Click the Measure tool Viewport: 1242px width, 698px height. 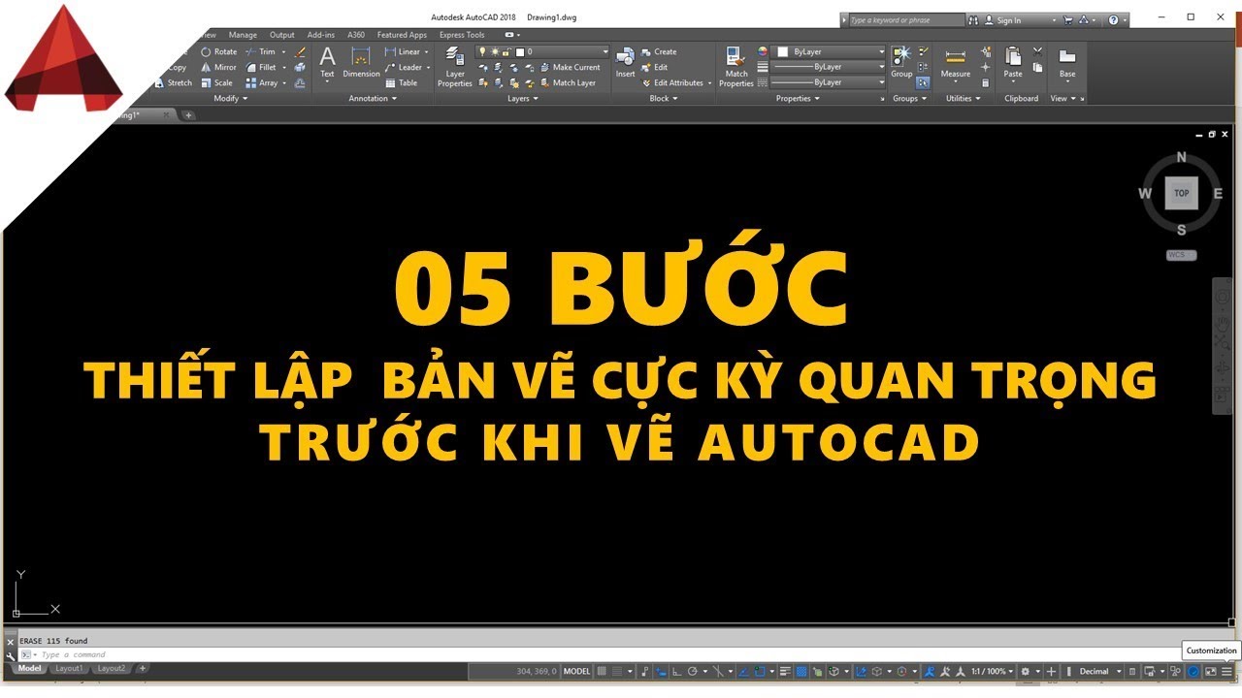[x=955, y=62]
